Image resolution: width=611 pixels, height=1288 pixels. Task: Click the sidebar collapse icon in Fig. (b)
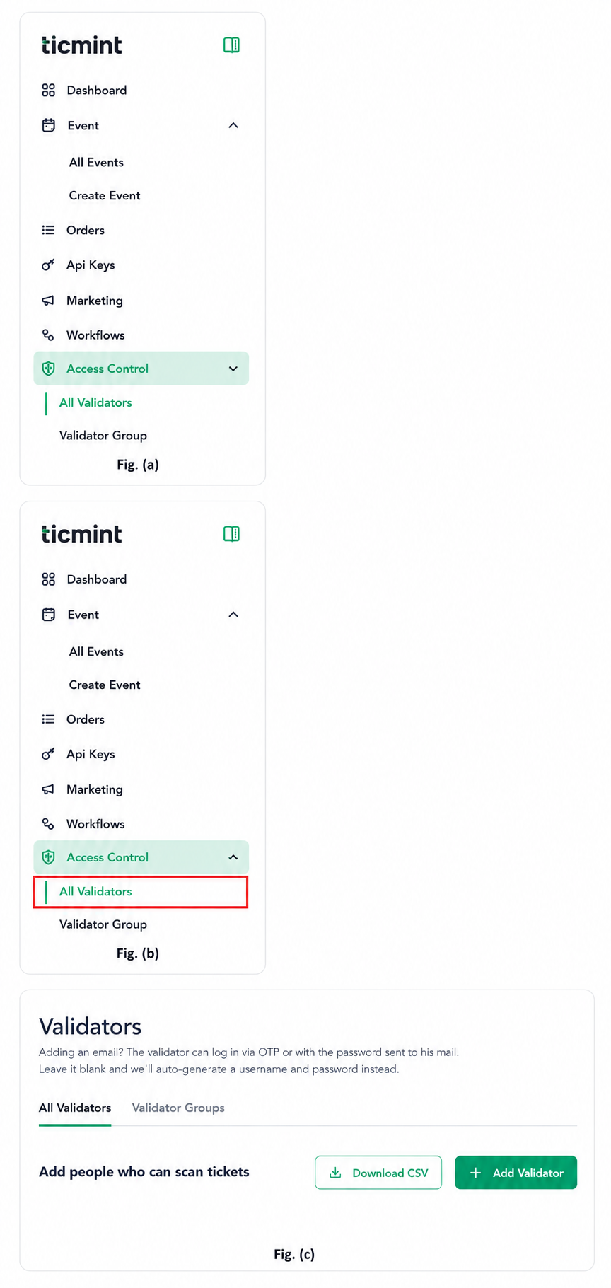(231, 534)
